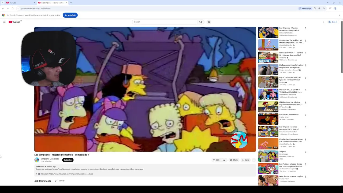The width and height of the screenshot is (343, 193).
Task: Open the Chrome zoom magnifier icon
Action: click(x=319, y=9)
